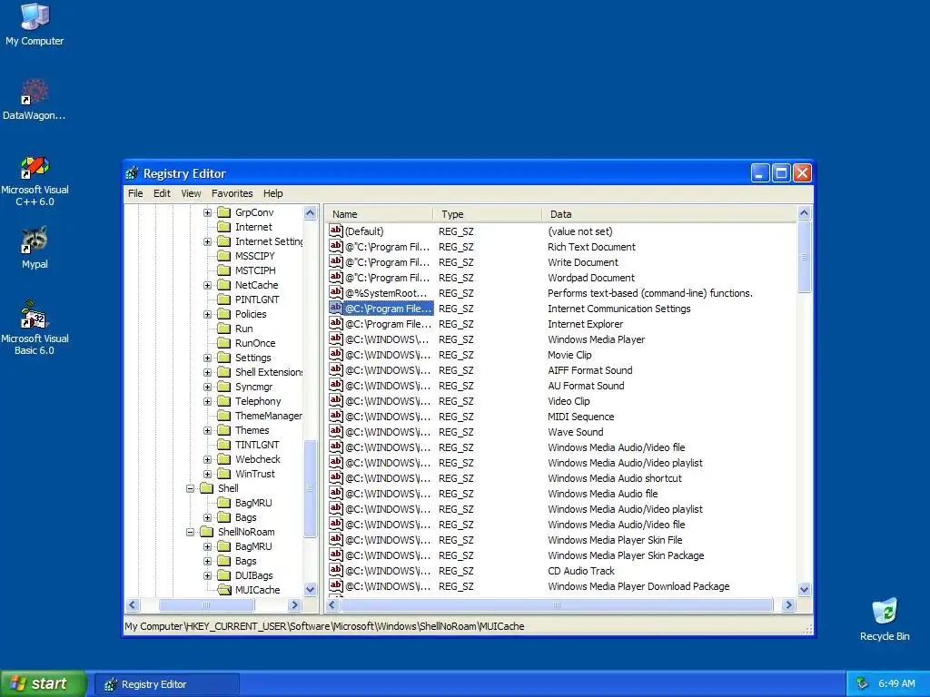Image resolution: width=930 pixels, height=697 pixels.
Task: Select the TINTLGNT tree key
Action: [x=257, y=445]
